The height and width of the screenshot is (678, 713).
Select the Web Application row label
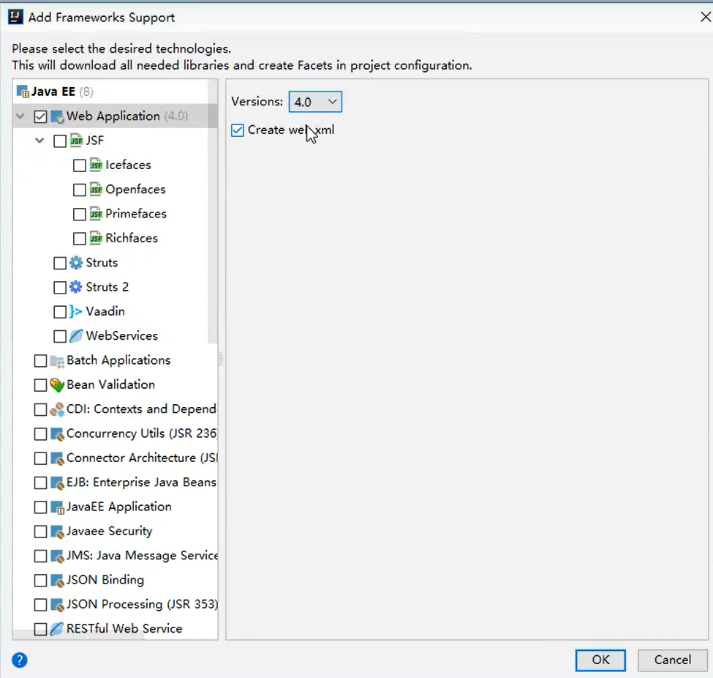coord(113,116)
